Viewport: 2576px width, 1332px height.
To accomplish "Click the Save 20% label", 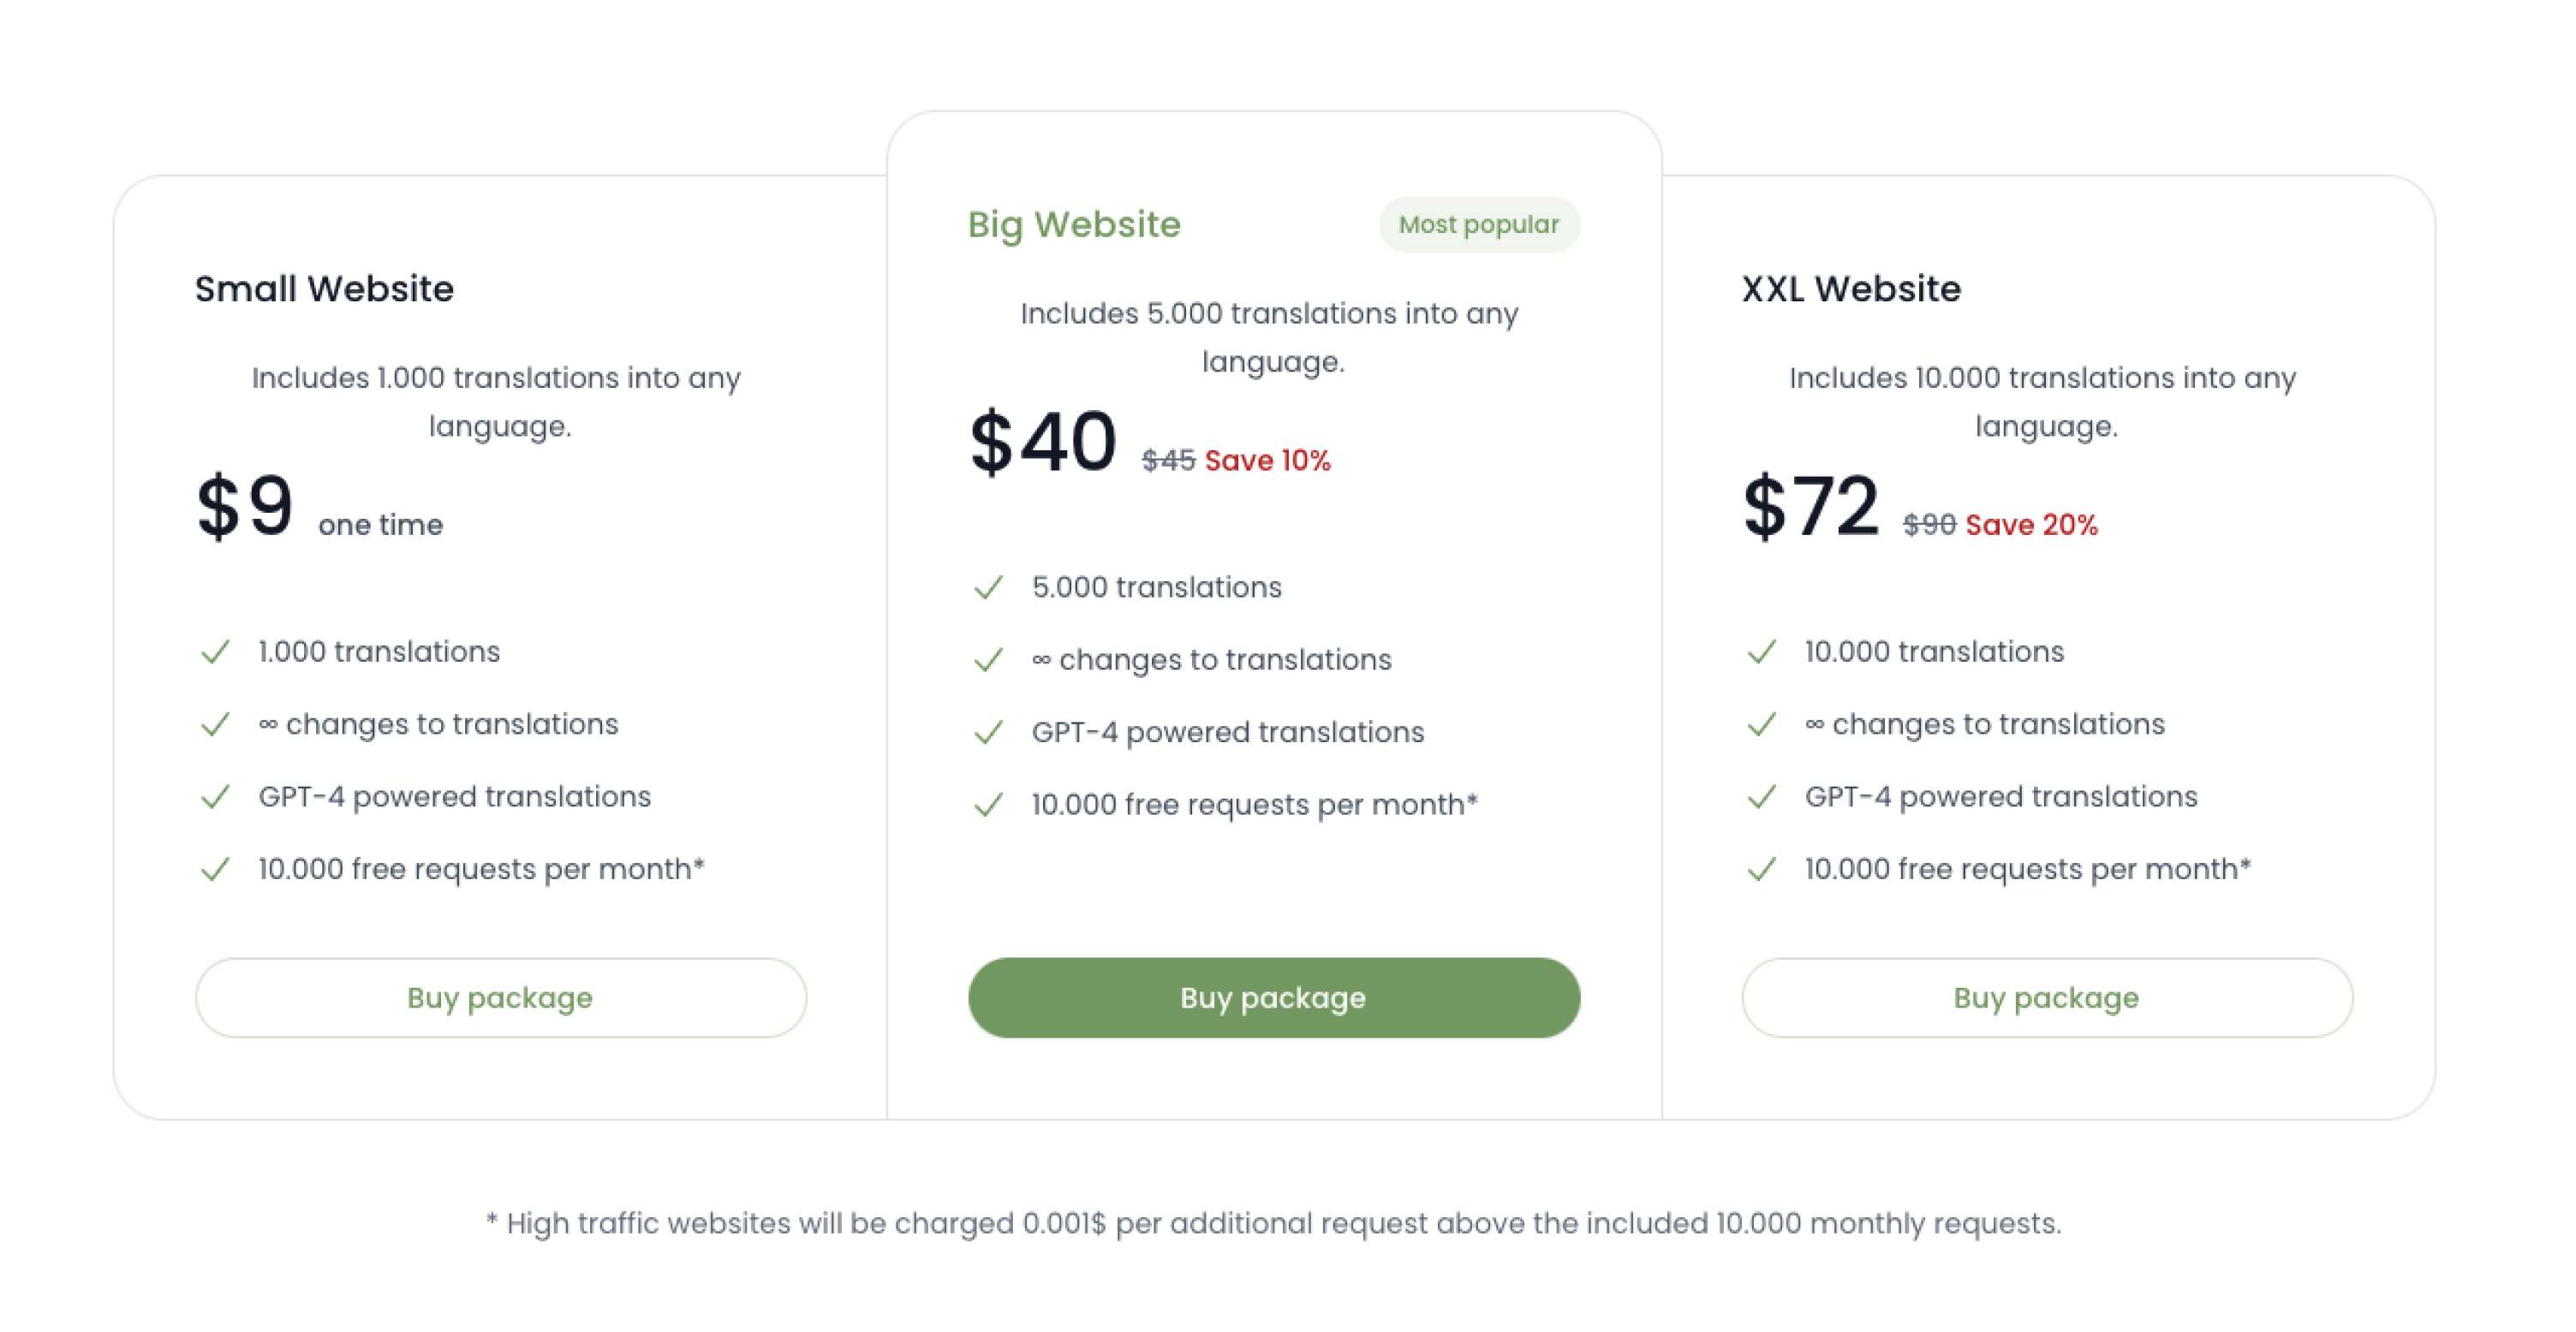I will (2031, 525).
